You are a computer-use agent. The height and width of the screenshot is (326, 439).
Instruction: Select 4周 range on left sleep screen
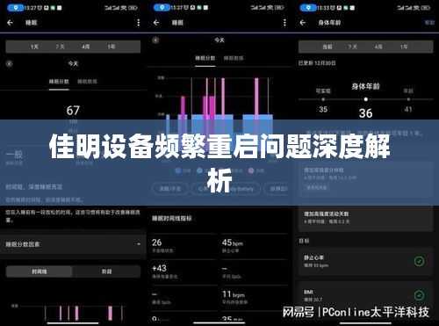coord(86,47)
